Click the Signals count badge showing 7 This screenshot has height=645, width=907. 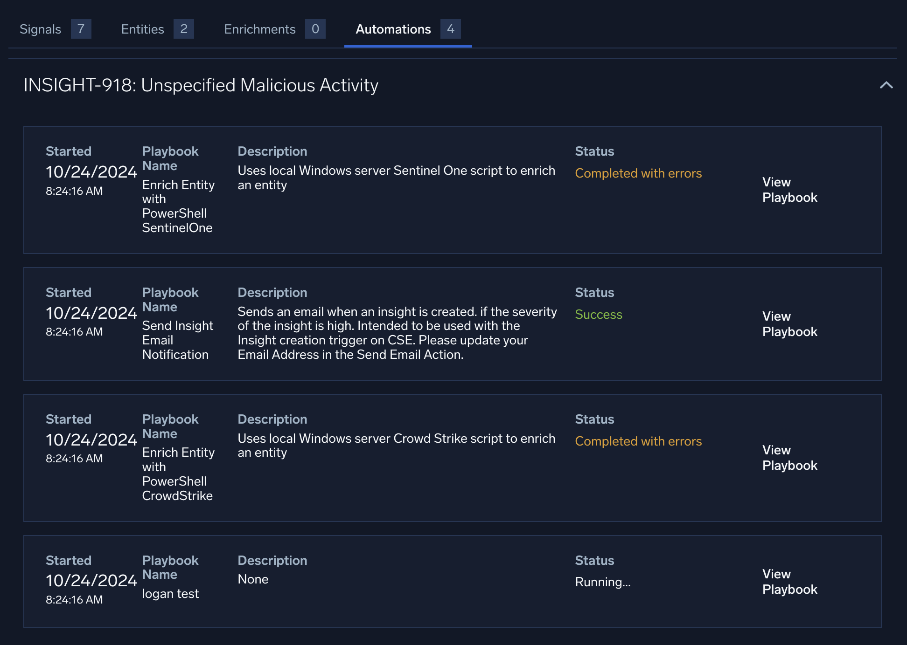(x=81, y=29)
